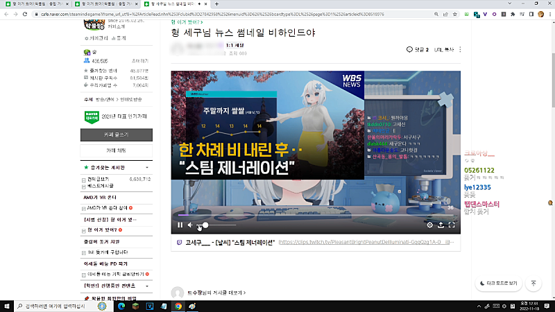Viewport: 555px width, 312px height.
Task: Open the 베스트게시글 board
Action: [x=101, y=186]
